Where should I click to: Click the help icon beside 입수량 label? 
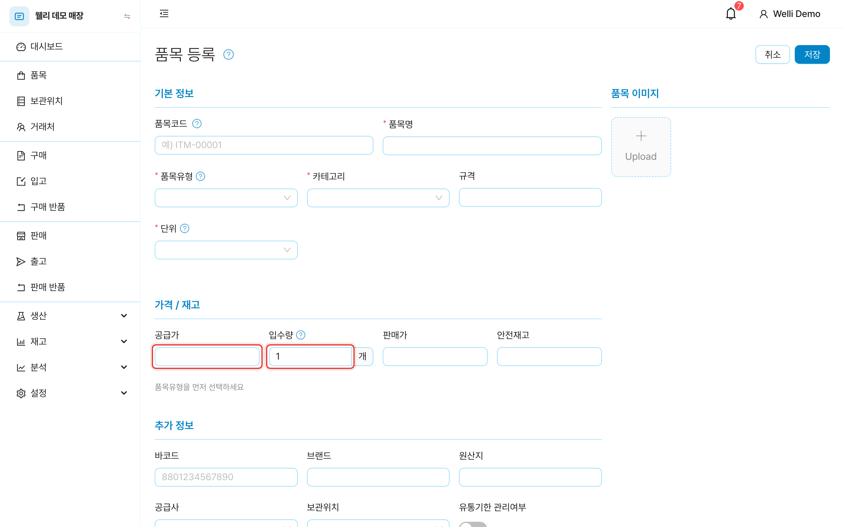click(x=301, y=335)
